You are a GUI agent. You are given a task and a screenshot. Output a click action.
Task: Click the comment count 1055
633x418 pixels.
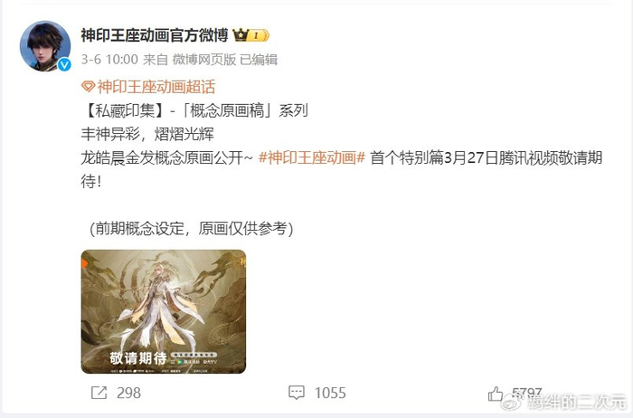[330, 393]
